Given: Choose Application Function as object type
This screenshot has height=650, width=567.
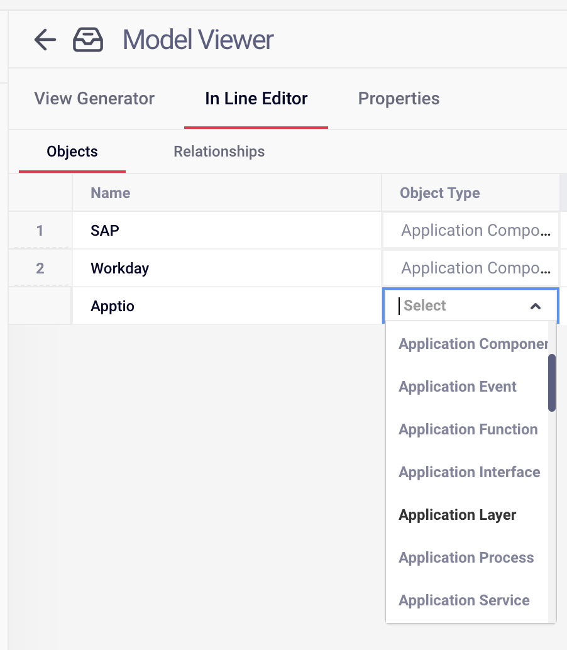Looking at the screenshot, I should pos(468,429).
